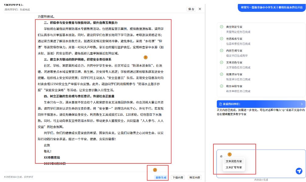Image resolution: width=306 pixels, height=182 pixels.
Task: Click the check icon for 类型判定专家
Action: point(222,27)
